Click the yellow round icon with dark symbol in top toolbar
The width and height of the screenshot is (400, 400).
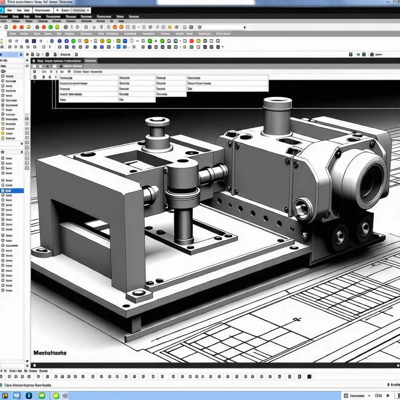click(x=29, y=27)
